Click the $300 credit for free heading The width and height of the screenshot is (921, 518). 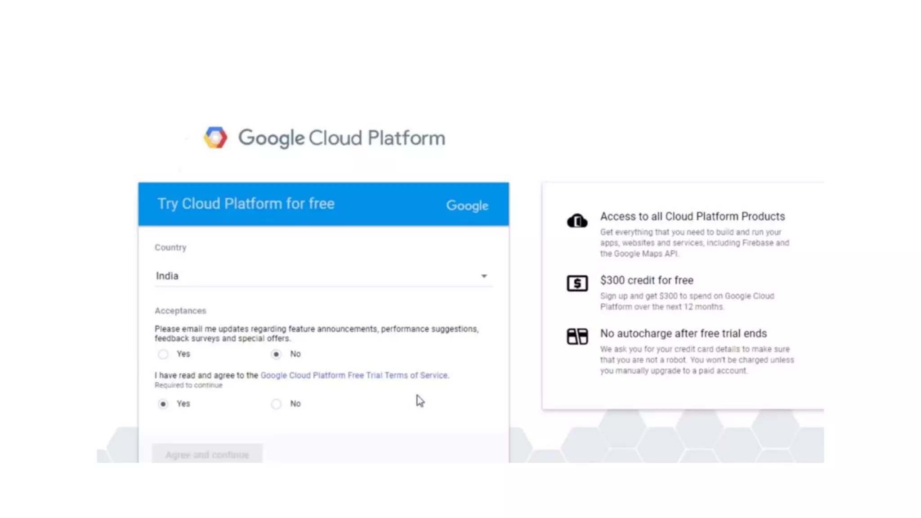click(x=646, y=280)
